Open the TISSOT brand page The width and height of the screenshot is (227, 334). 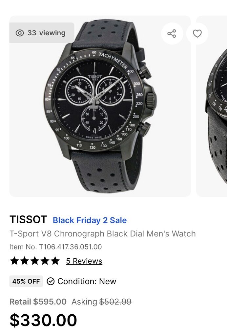click(x=28, y=220)
